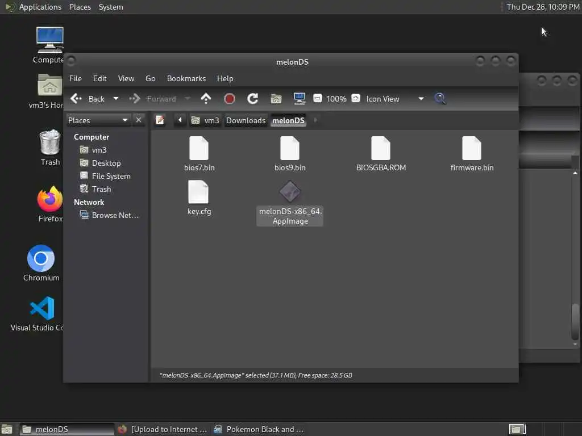Click the Computer desktop icon
Viewport: 582px width, 436px height.
tap(49, 45)
